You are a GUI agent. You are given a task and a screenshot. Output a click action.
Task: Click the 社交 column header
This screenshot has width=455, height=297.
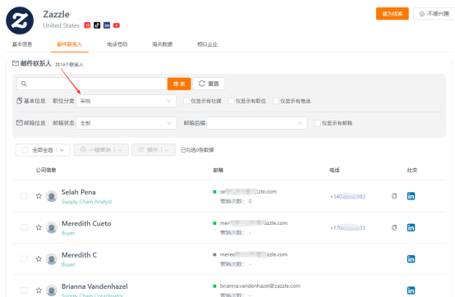[412, 170]
